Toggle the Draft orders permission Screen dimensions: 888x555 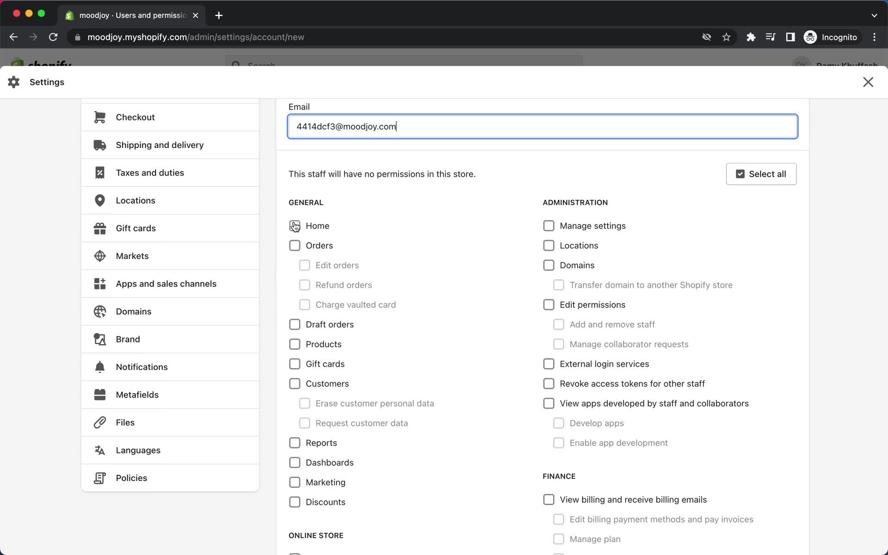point(294,324)
